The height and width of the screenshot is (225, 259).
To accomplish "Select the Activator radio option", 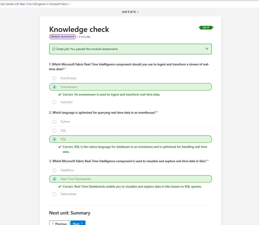I will pos(54,102).
